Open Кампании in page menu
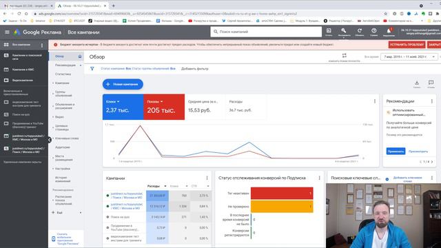This screenshot has height=248, width=441. (x=62, y=83)
